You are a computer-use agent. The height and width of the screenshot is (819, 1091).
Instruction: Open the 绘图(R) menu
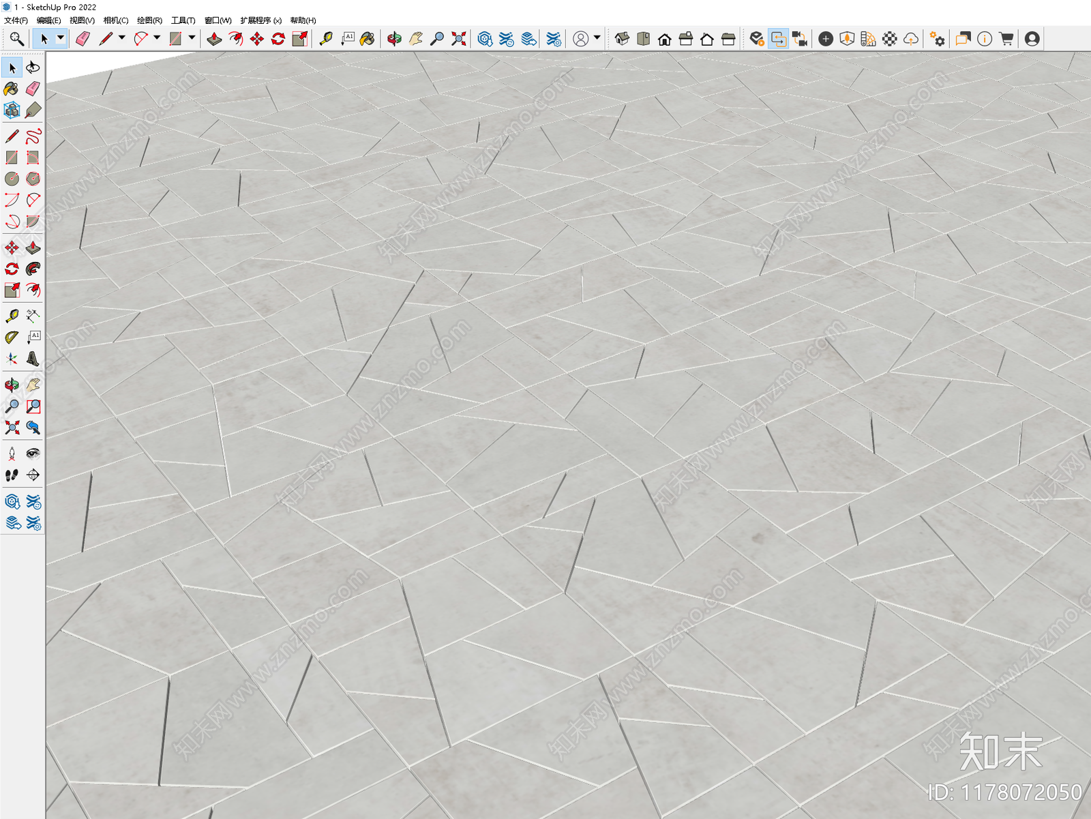(x=149, y=20)
